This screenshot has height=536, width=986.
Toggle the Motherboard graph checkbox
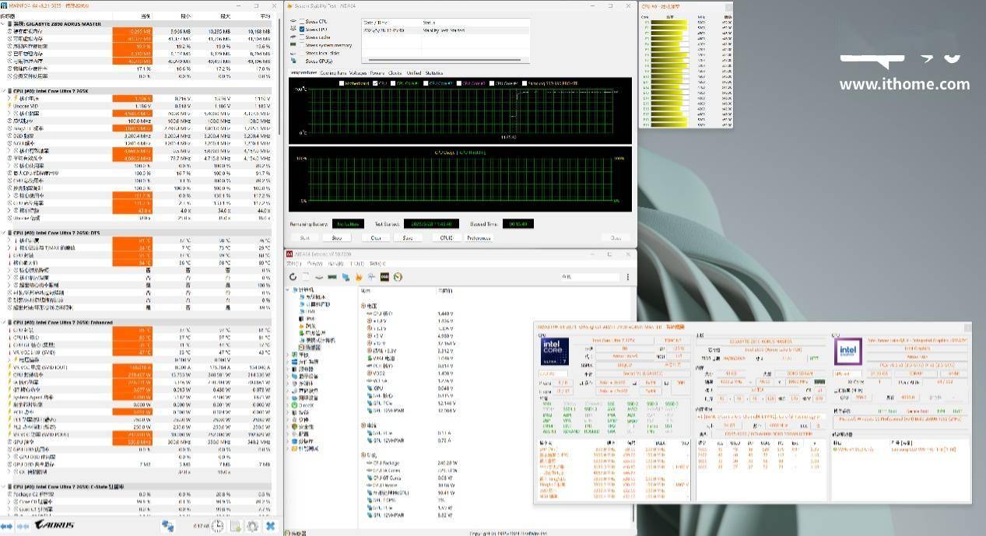(342, 83)
